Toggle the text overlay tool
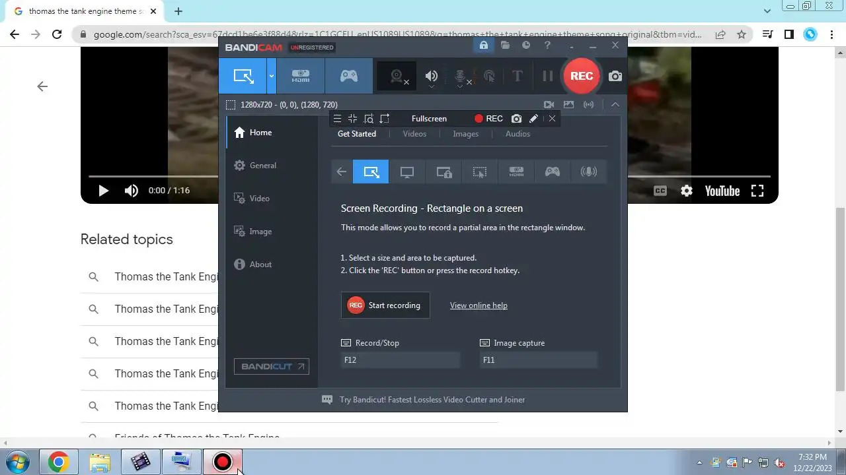Image resolution: width=846 pixels, height=475 pixels. pyautogui.click(x=518, y=76)
